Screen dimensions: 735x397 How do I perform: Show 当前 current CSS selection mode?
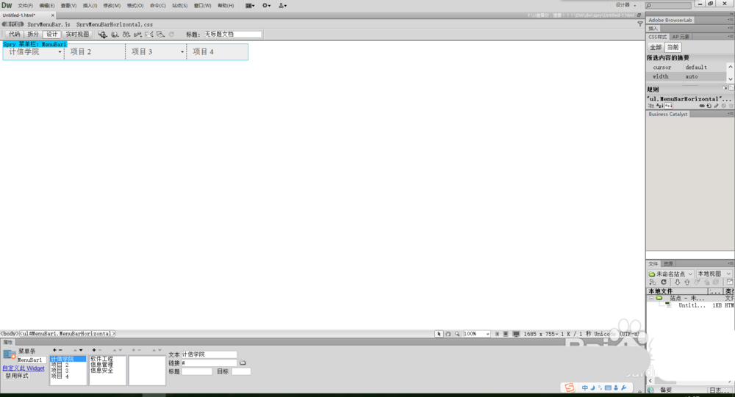[x=673, y=47]
